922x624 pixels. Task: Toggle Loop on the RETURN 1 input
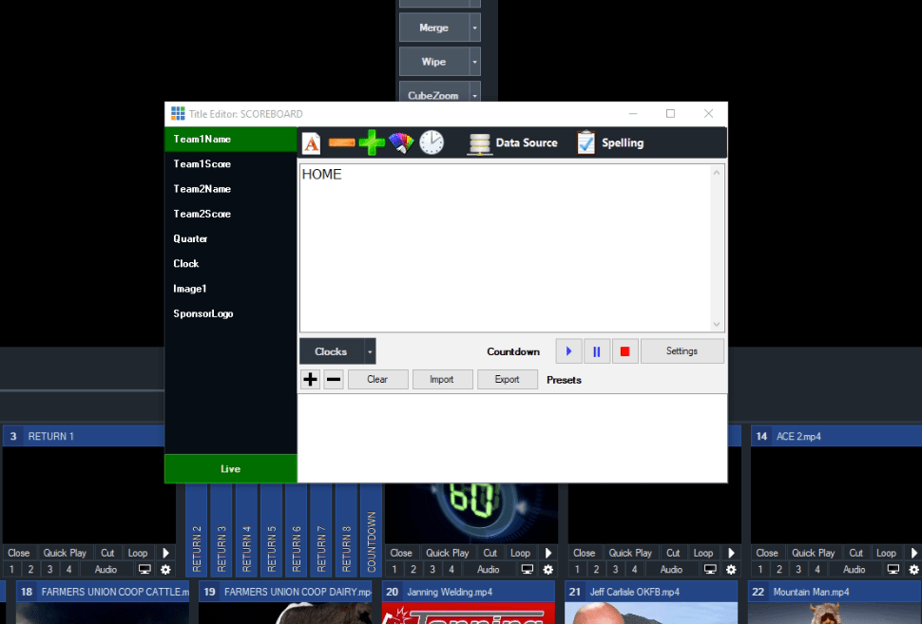tap(138, 553)
